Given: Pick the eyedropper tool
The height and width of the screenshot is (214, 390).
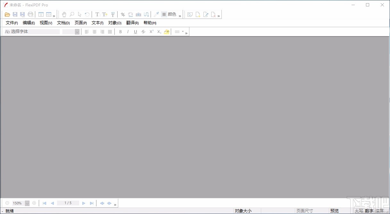Looking at the screenshot, I should pyautogui.click(x=156, y=14).
